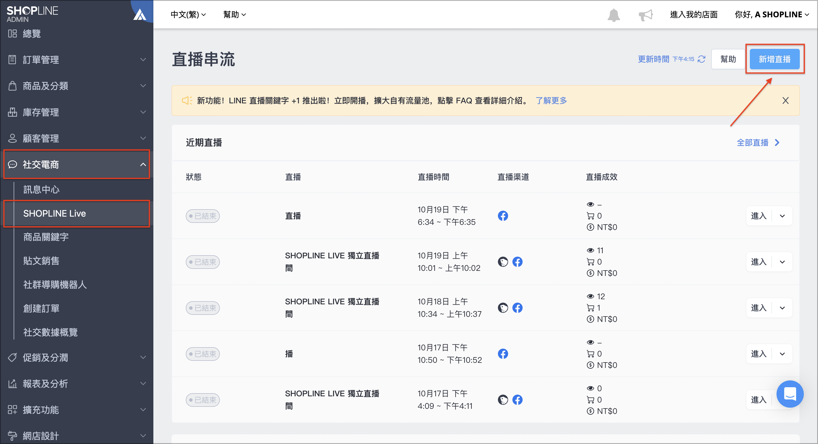Click the blue triangle app badge icon
818x444 pixels.
click(x=139, y=14)
